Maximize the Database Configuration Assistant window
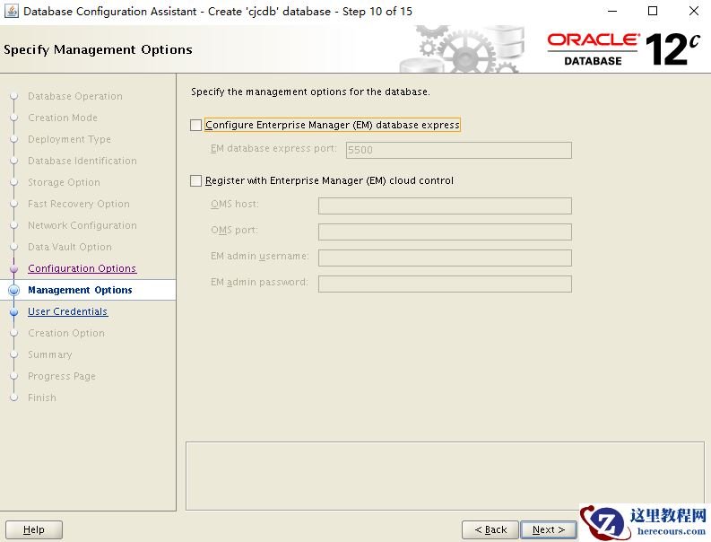 click(653, 11)
